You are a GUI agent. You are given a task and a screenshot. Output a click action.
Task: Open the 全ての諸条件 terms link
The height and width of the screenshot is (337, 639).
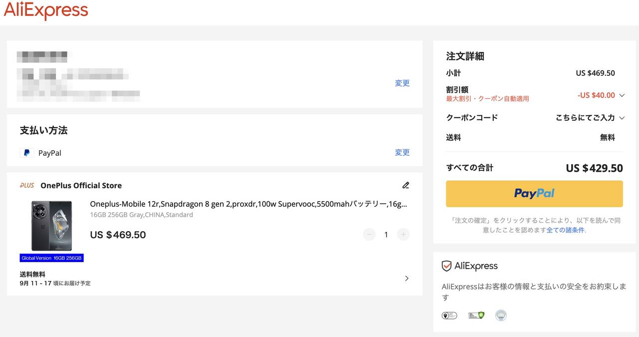pyautogui.click(x=565, y=230)
